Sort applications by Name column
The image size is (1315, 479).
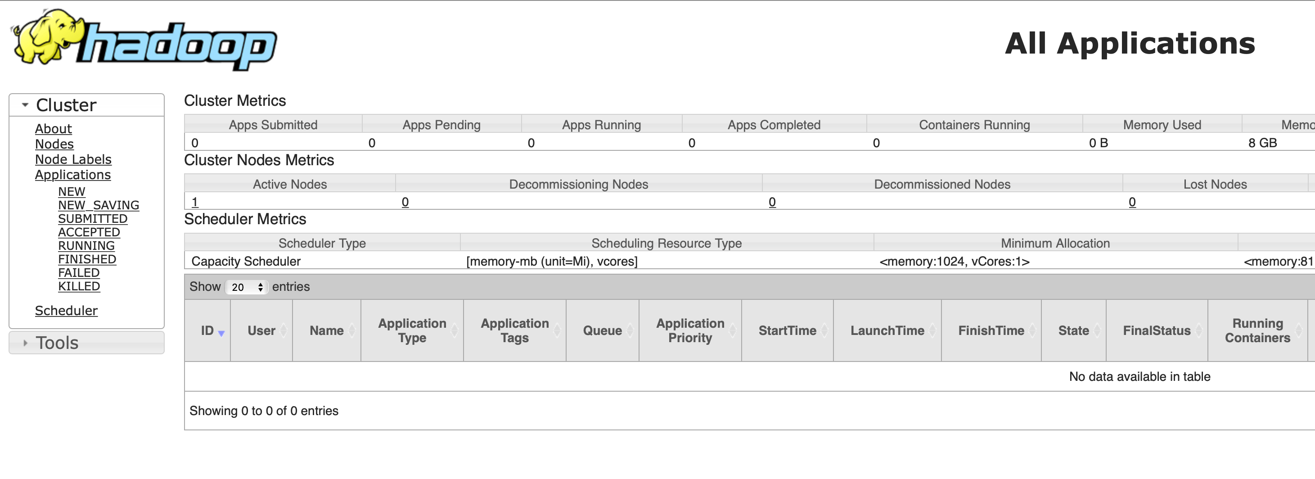click(326, 330)
